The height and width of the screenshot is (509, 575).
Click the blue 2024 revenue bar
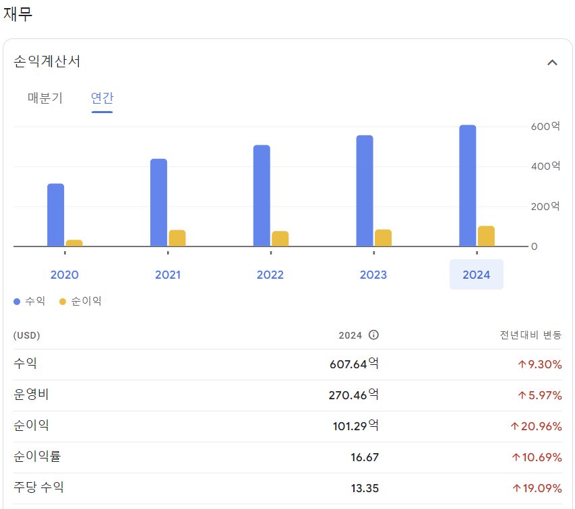click(468, 186)
